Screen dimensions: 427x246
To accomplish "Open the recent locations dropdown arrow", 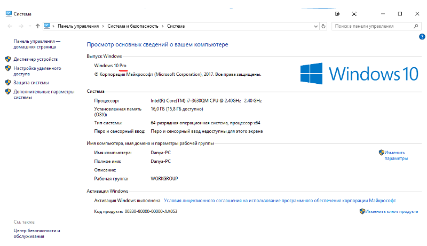I will point(30,26).
